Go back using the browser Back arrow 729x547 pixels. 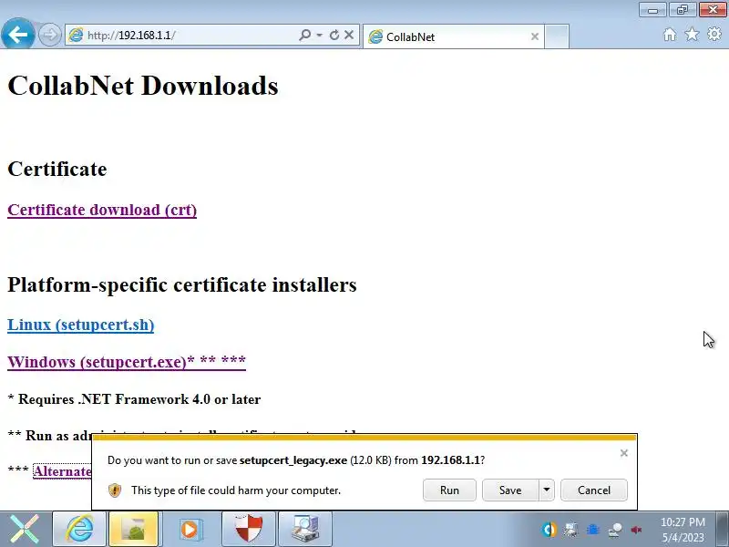(18, 34)
